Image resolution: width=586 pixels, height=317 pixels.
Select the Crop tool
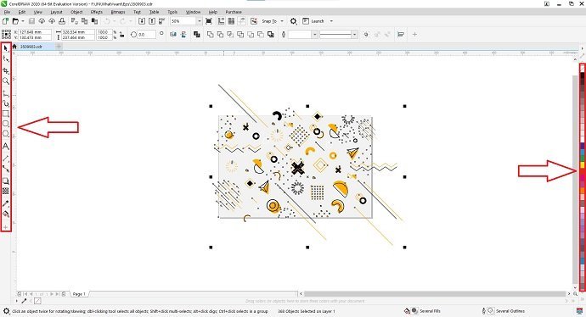[x=6, y=70]
